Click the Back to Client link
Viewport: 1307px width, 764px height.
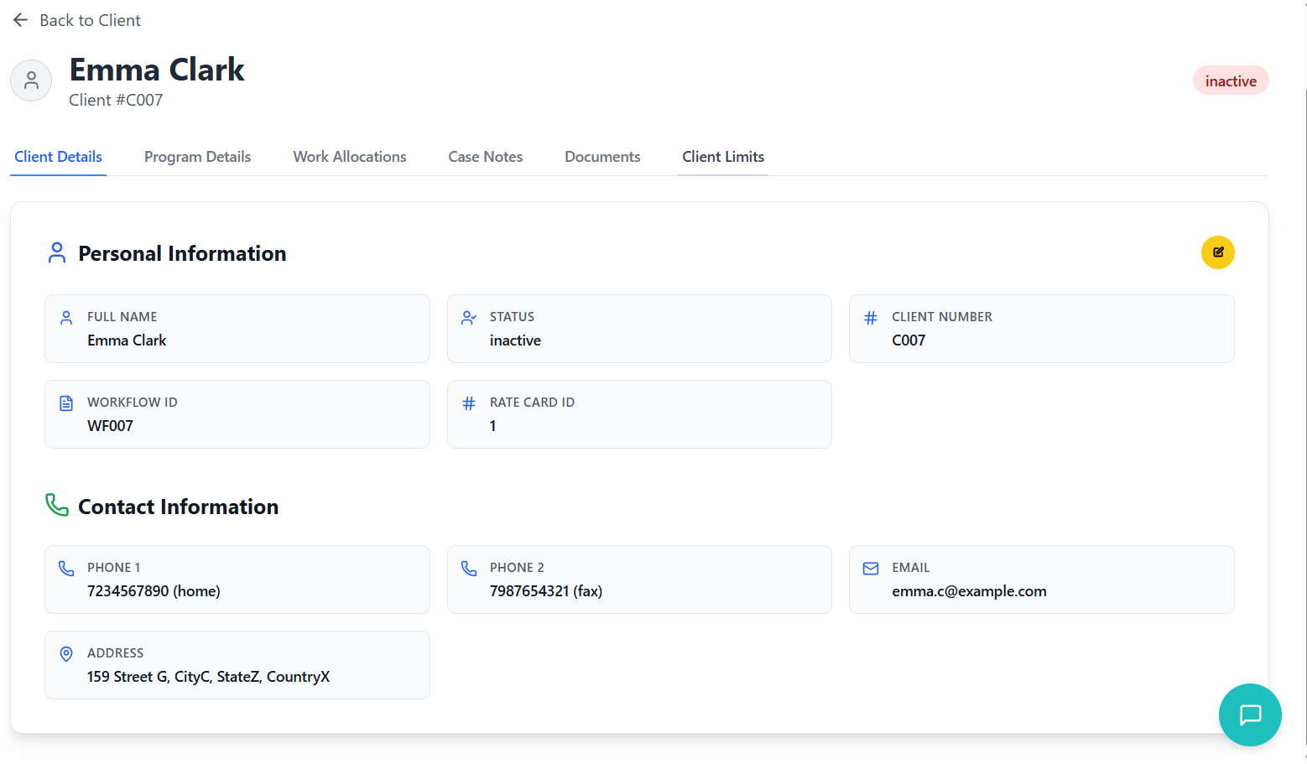coord(90,20)
